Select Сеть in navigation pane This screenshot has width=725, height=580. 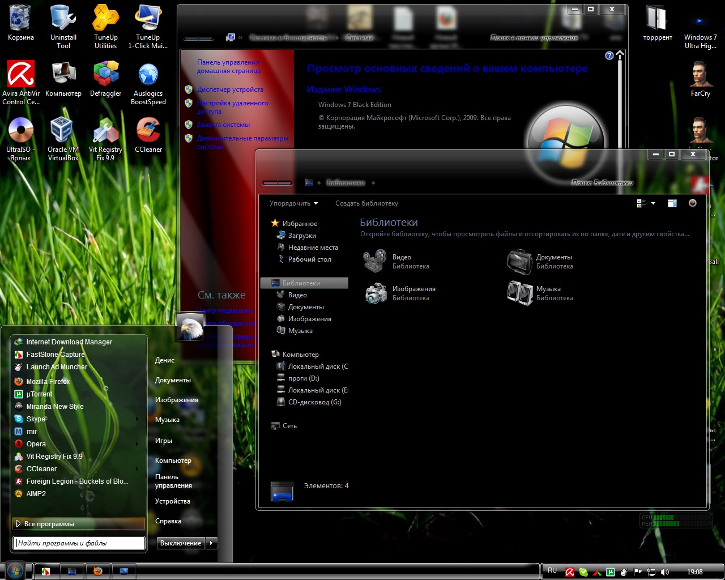pos(289,426)
